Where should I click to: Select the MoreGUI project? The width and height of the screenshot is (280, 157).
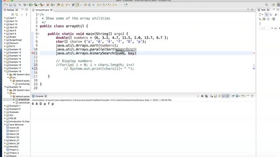coord(12,147)
